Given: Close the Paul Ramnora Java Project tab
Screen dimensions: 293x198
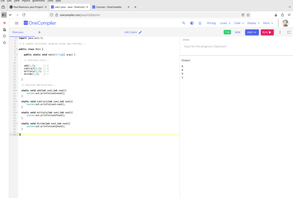Looking at the screenshot, I should point(46,7).
